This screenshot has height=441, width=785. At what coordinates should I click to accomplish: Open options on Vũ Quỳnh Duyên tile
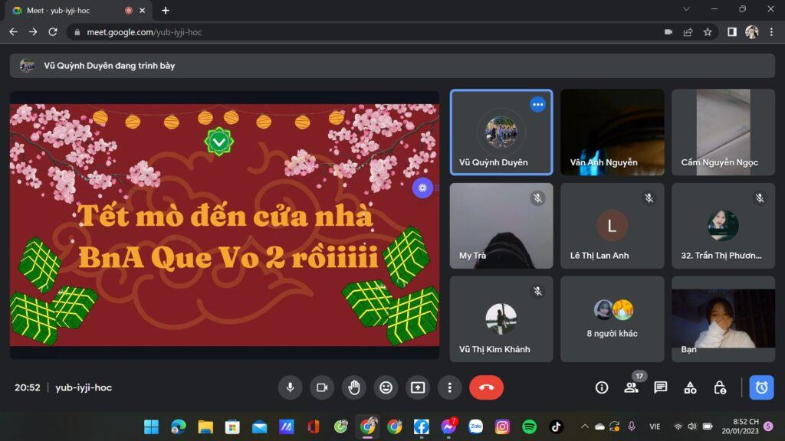tap(537, 105)
